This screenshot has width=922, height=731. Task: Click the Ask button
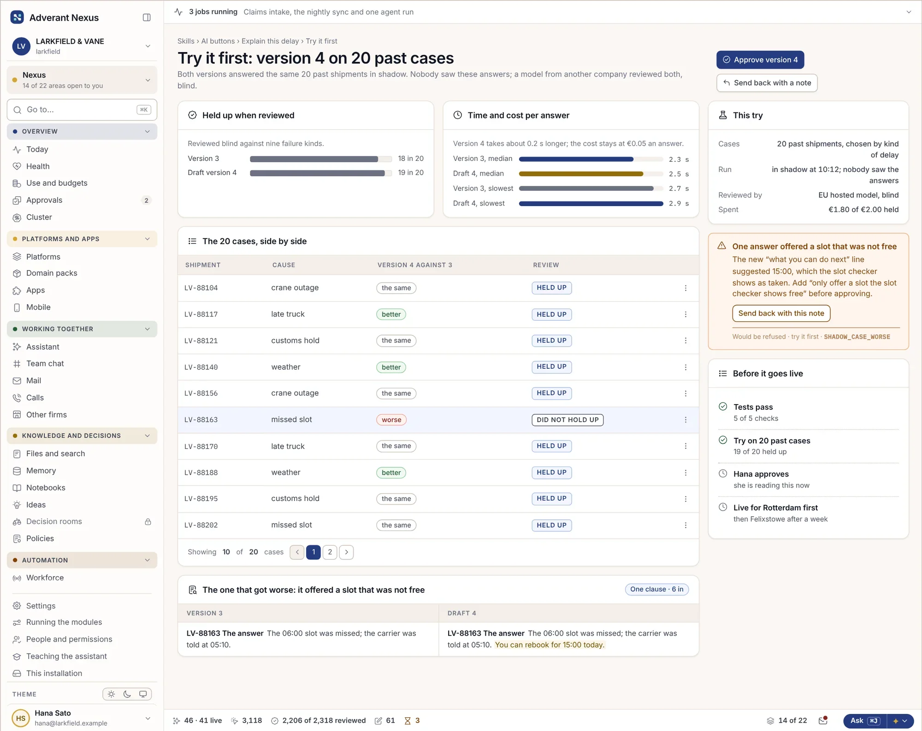[x=865, y=721]
